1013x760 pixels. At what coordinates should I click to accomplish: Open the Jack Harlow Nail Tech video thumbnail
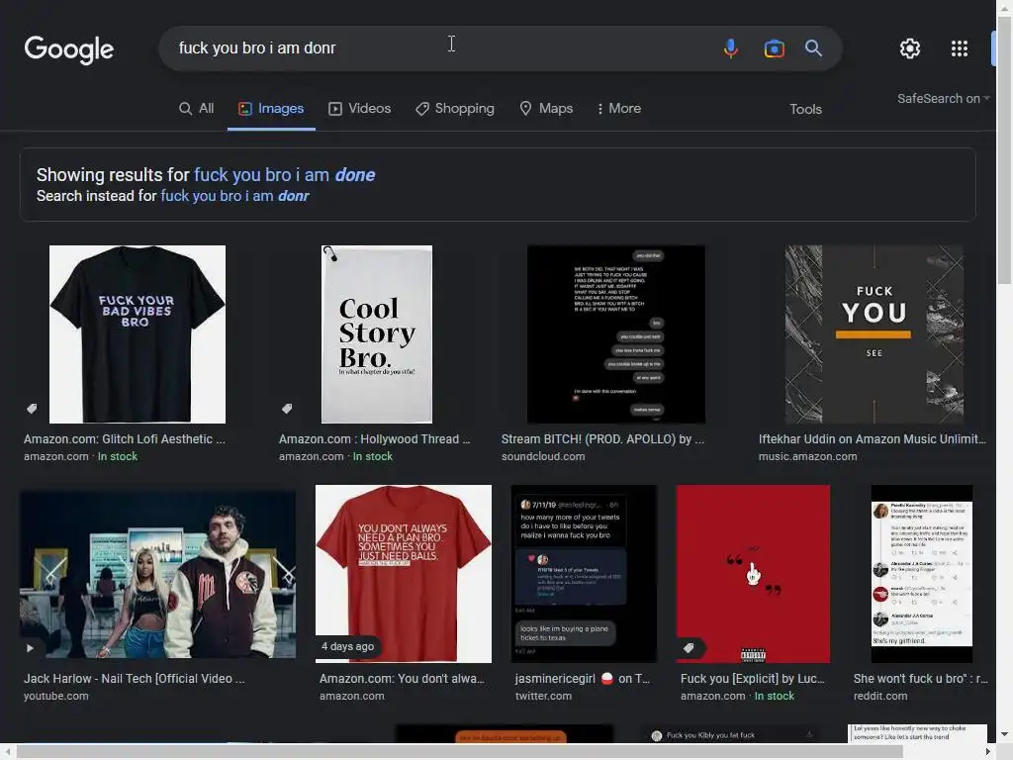pyautogui.click(x=157, y=575)
